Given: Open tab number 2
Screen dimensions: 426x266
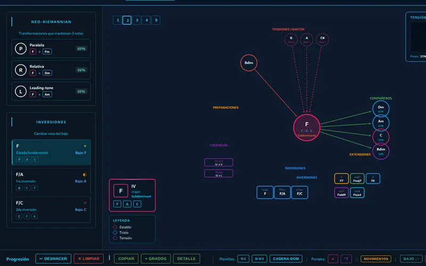Looking at the screenshot, I should (127, 20).
